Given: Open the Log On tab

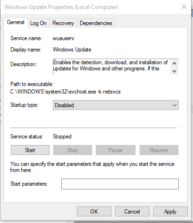Looking at the screenshot, I should click(x=39, y=23).
